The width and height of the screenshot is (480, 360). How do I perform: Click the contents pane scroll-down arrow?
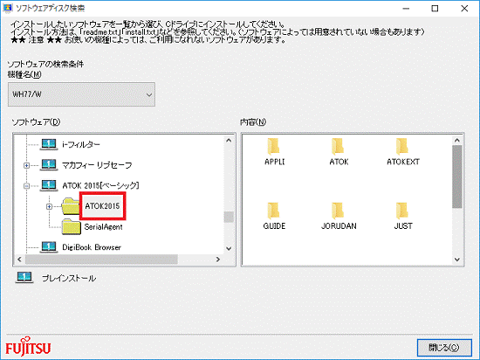tap(457, 260)
